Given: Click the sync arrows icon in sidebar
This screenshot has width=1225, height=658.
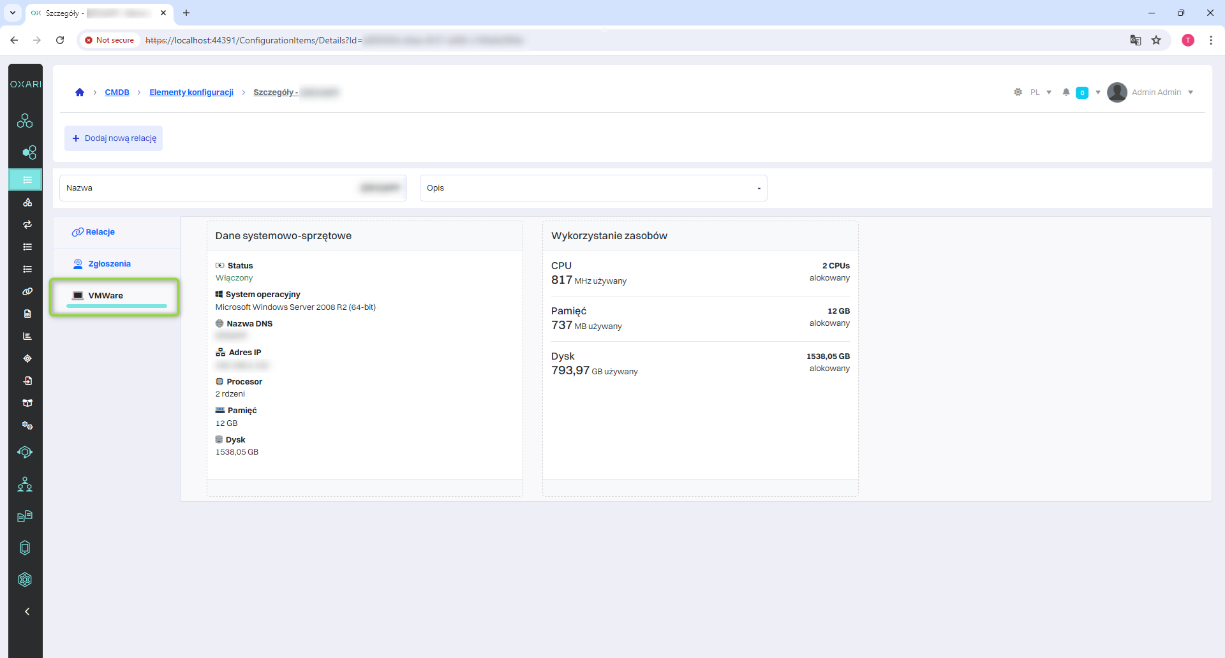Looking at the screenshot, I should pyautogui.click(x=27, y=224).
